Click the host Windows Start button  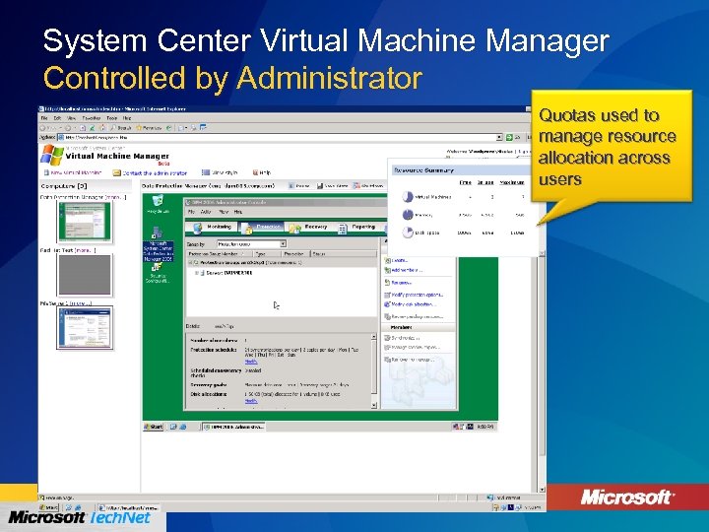(49, 507)
